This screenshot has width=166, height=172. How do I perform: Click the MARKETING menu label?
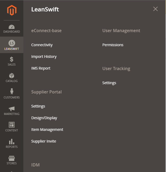point(12,114)
